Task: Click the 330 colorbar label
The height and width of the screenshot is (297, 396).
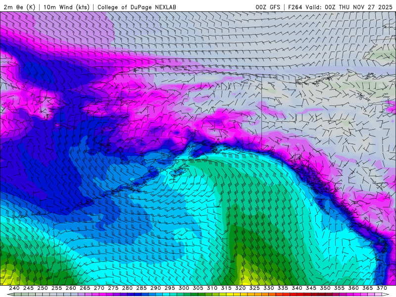Action: 269,288
